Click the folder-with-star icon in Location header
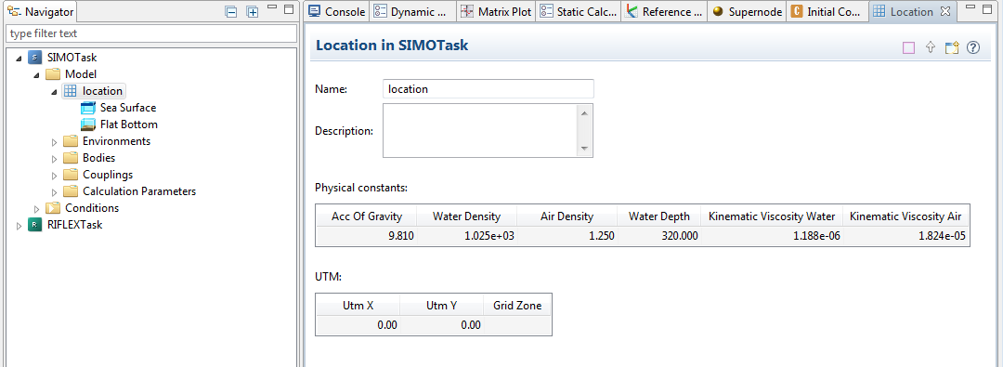Viewport: 1003px width, 367px height. coord(952,47)
